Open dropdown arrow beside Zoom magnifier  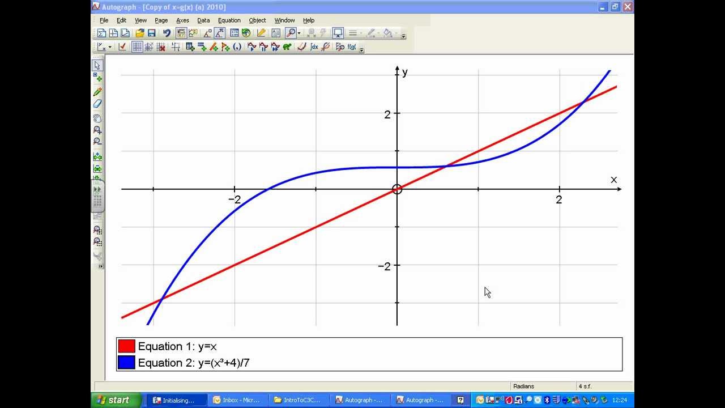pyautogui.click(x=298, y=33)
